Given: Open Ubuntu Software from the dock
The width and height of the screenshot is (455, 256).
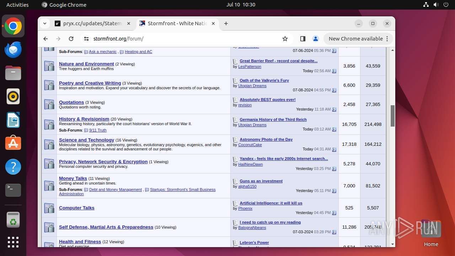Looking at the screenshot, I should tap(13, 143).
